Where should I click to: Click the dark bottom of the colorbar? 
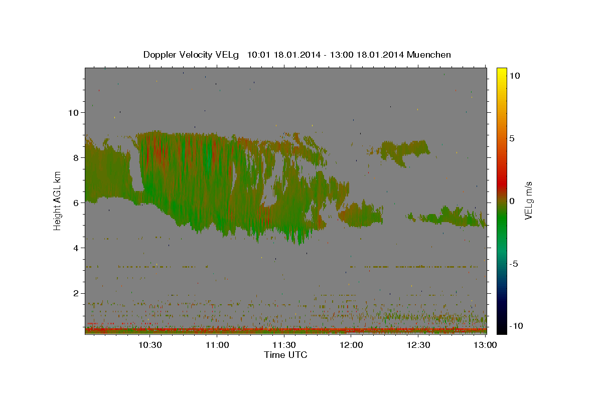coord(501,326)
